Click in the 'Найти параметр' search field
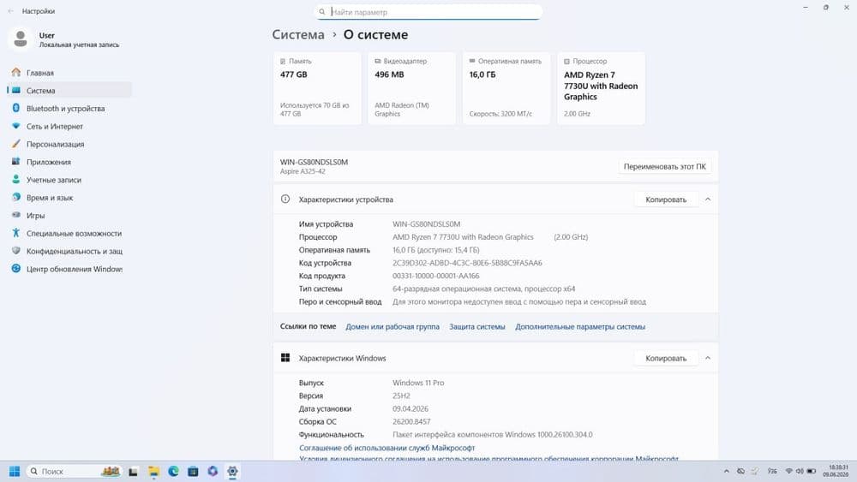This screenshot has height=482, width=857. click(x=428, y=11)
